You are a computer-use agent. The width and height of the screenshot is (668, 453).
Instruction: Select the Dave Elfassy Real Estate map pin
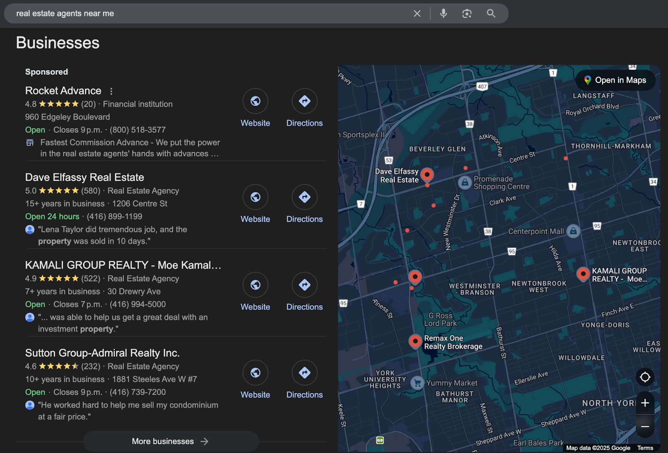click(x=427, y=174)
